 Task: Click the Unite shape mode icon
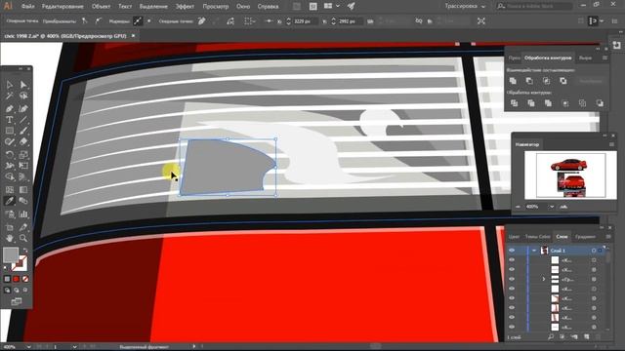point(513,81)
